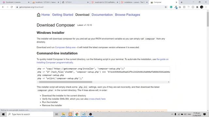Click the page vertical scrollbar thumb
Screen dimensions: 209x117
[x=208, y=19]
